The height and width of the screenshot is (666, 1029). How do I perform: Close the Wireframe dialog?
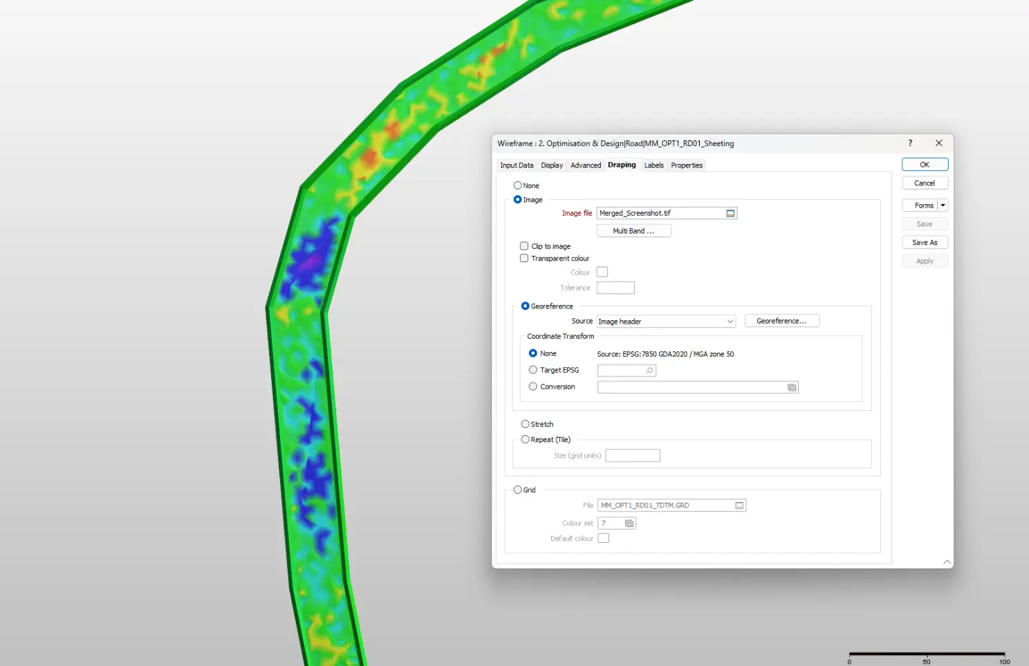(939, 143)
